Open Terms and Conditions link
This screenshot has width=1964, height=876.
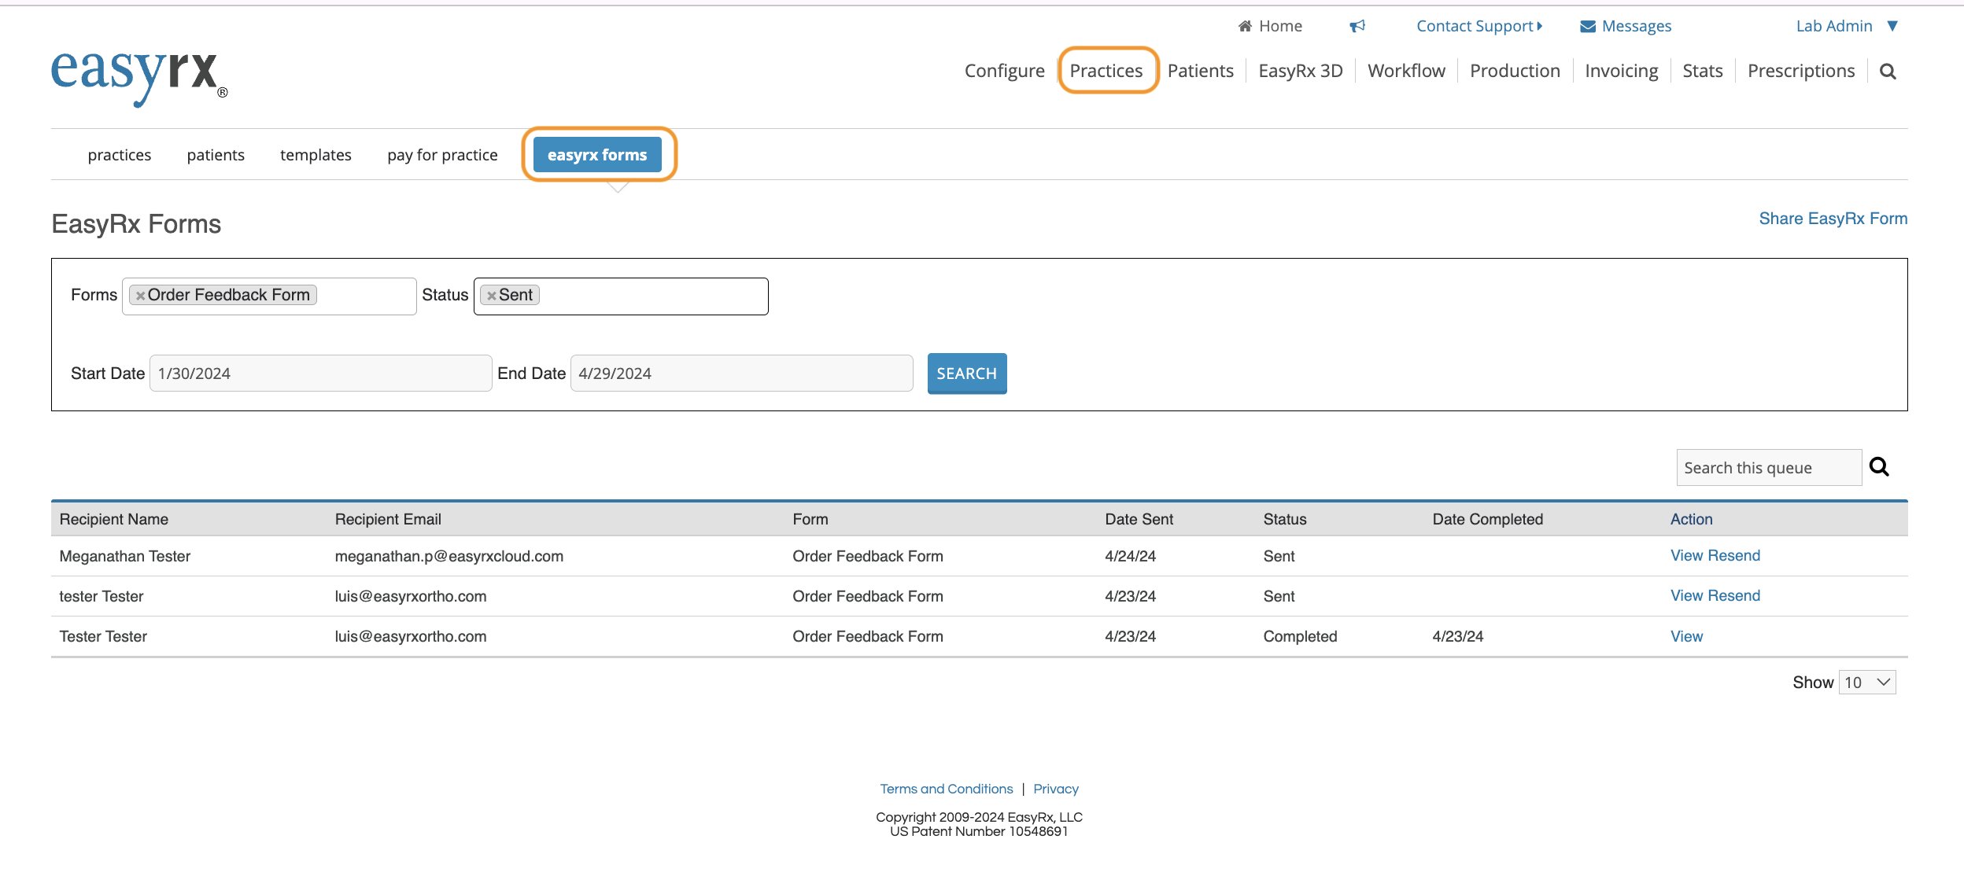(x=947, y=789)
